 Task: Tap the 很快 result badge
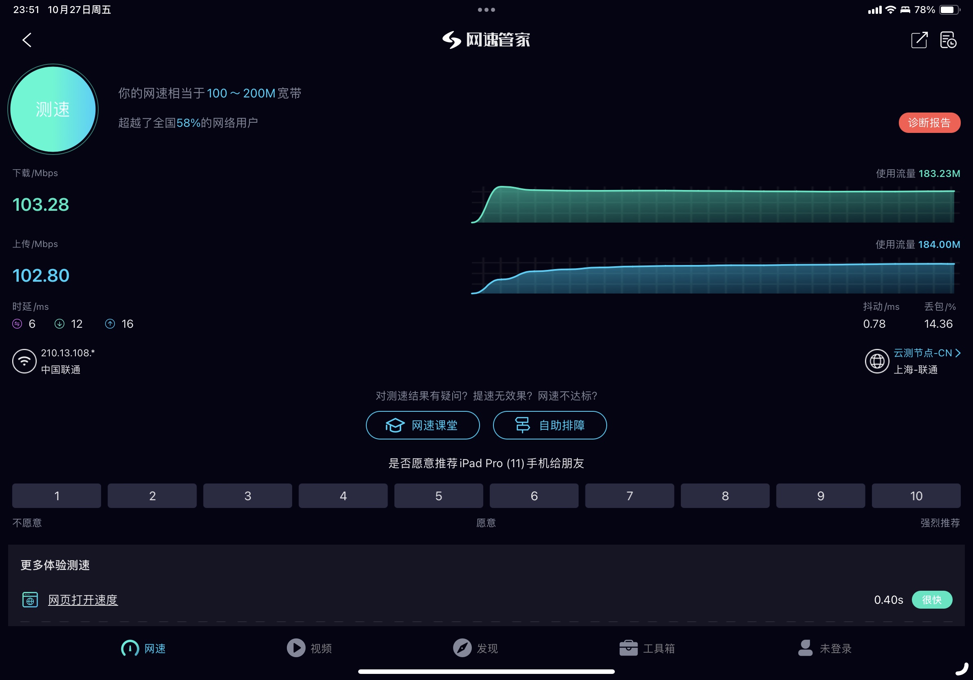[x=932, y=600]
